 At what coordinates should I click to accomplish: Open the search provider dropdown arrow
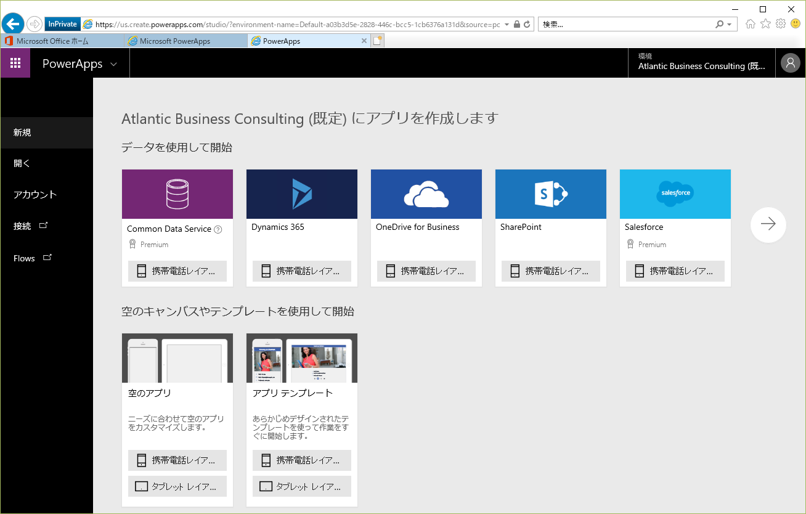tap(730, 25)
